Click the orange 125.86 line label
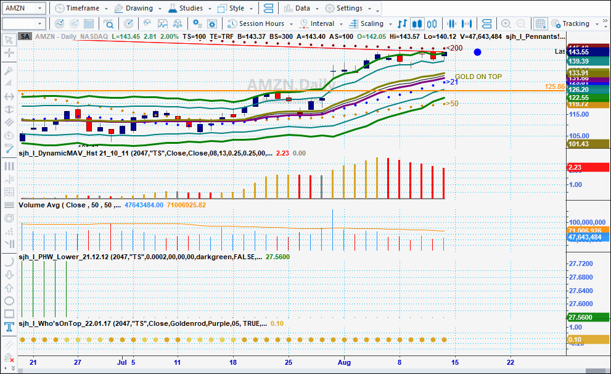 (555, 86)
